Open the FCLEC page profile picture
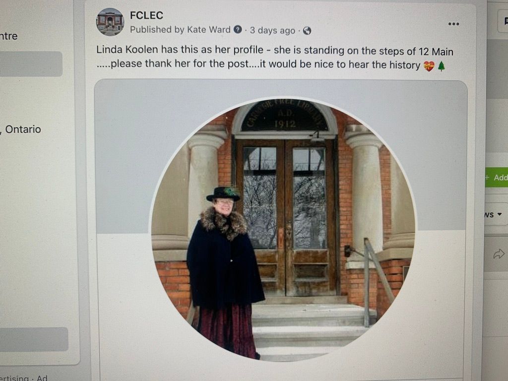This screenshot has width=508, height=381. (110, 22)
